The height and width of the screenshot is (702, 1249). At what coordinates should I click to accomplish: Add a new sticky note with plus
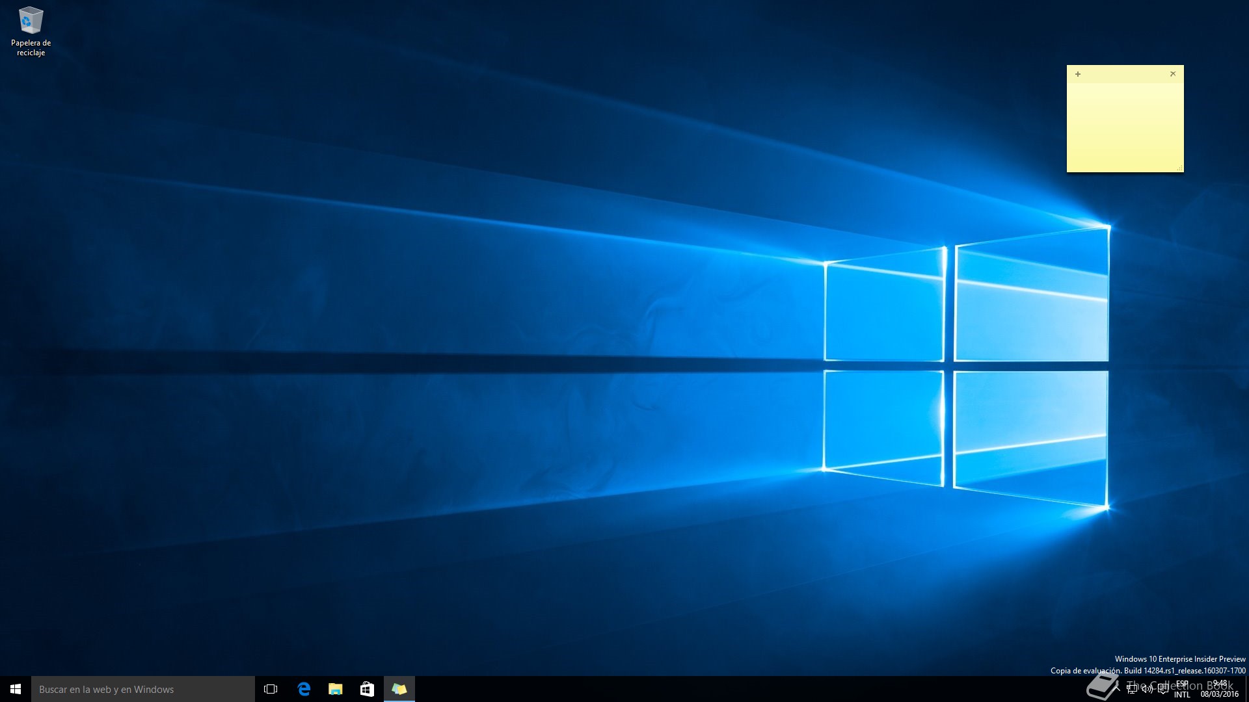tap(1078, 74)
